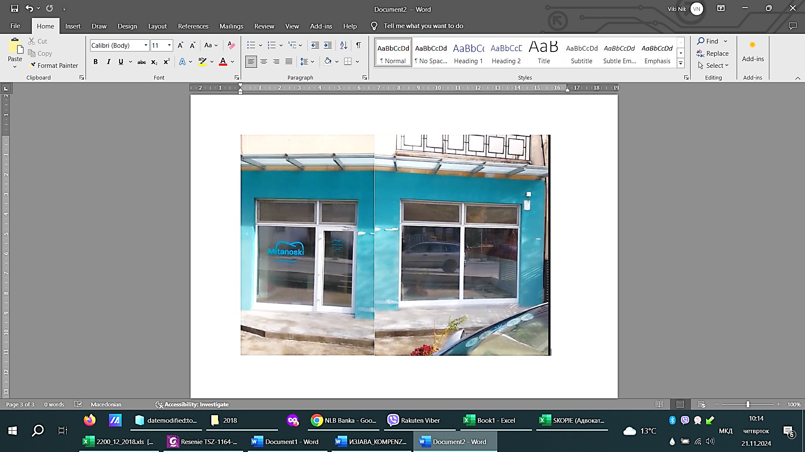The image size is (805, 452).
Task: Toggle numbered list
Action: click(272, 45)
